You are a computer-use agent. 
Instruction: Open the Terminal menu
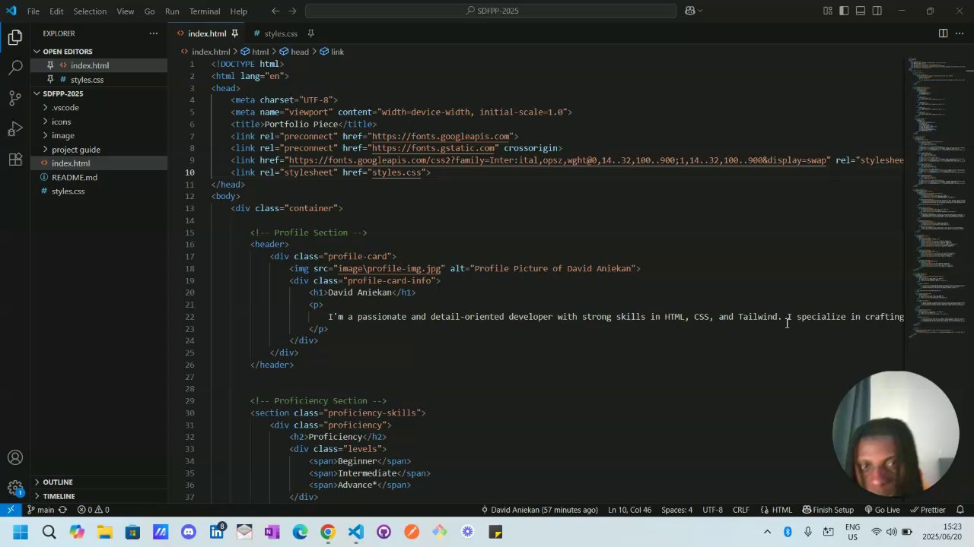tap(205, 11)
